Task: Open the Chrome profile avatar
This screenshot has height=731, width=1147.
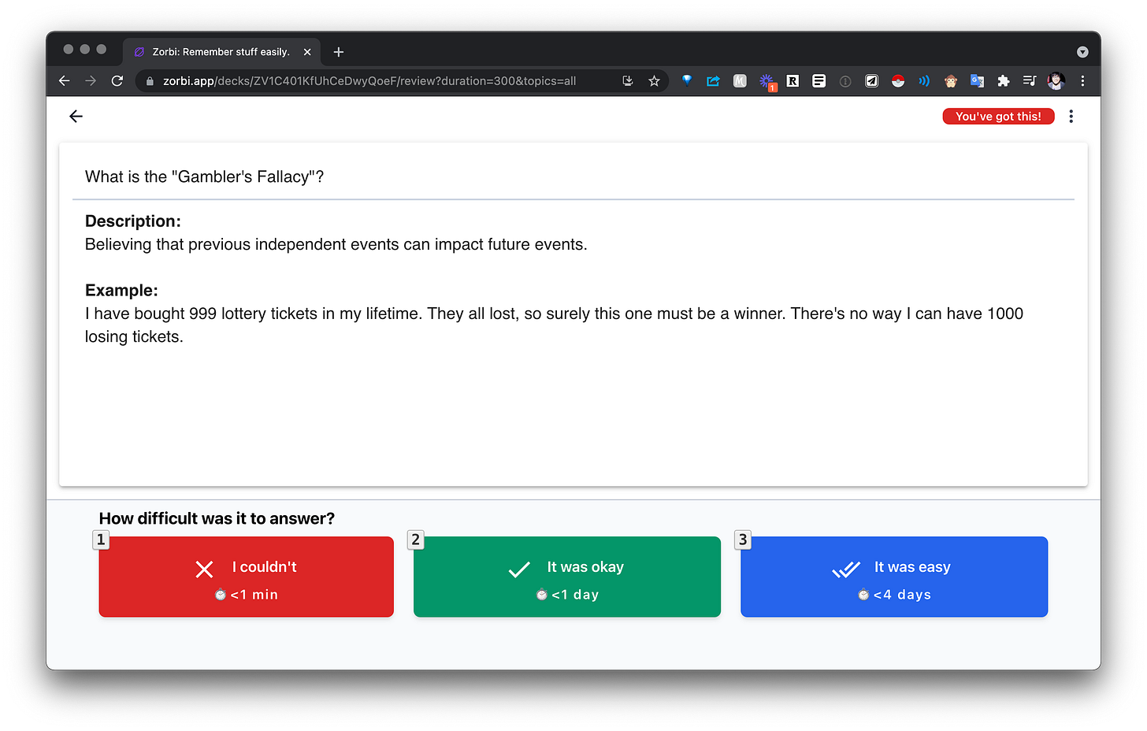Action: (1056, 81)
